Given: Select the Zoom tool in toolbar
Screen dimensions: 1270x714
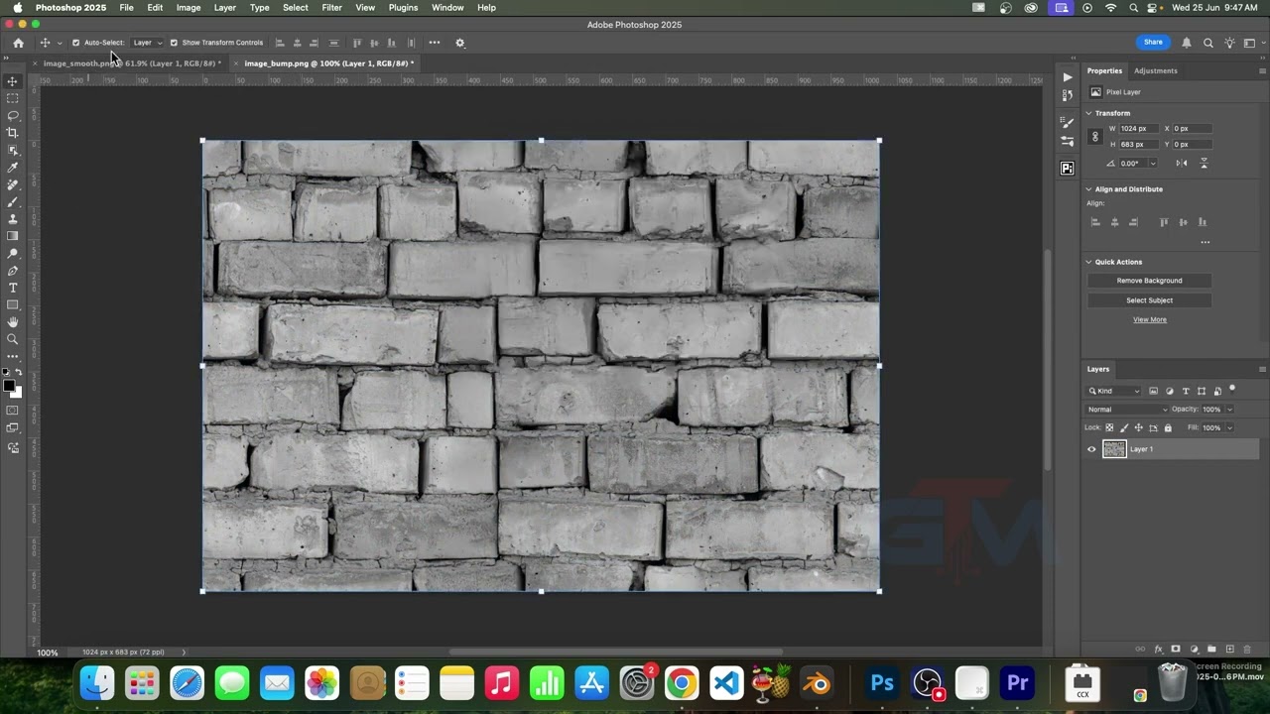Looking at the screenshot, I should [13, 339].
